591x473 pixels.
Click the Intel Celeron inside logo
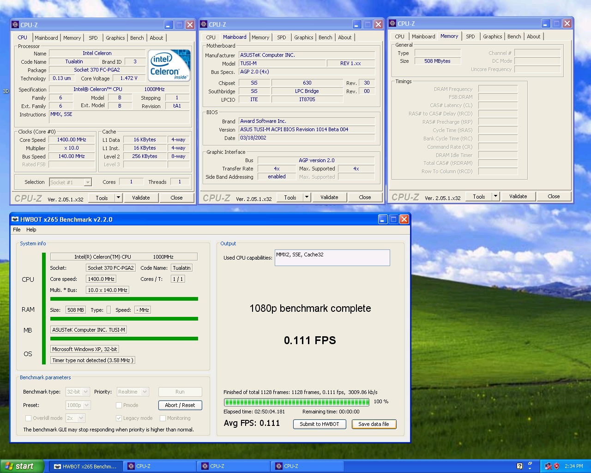169,66
